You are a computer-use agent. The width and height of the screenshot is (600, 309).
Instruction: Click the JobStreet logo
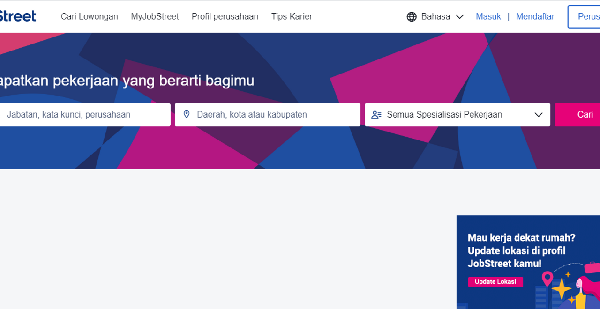19,15
